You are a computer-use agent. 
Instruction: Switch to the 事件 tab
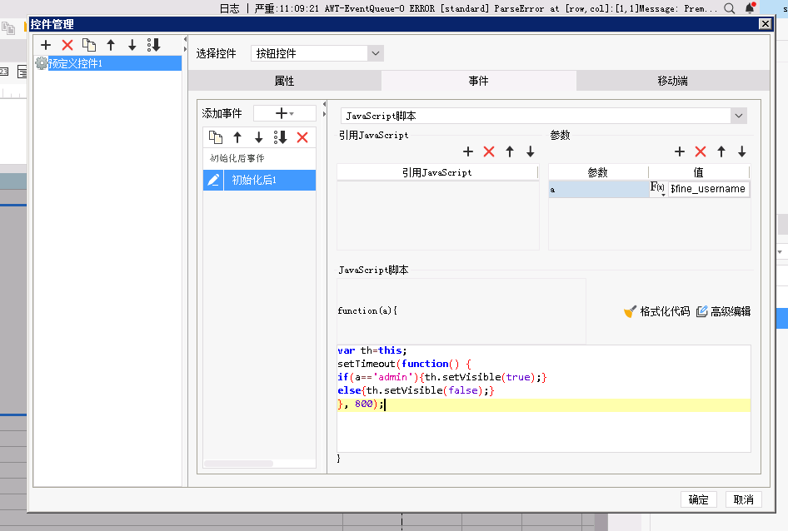[x=478, y=81]
